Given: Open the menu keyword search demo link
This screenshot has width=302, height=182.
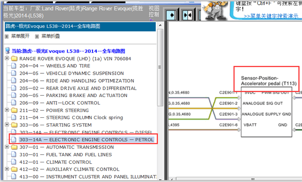Looking at the screenshot, I should pyautogui.click(x=271, y=16).
